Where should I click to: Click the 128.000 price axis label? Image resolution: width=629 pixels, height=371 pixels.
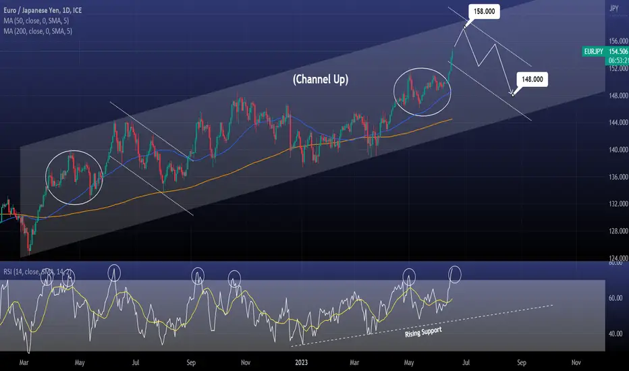click(x=618, y=231)
